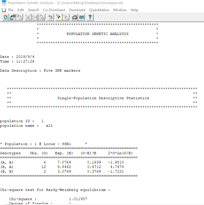
Task: Click the Find Next toolbar icon
Action: (66, 17)
